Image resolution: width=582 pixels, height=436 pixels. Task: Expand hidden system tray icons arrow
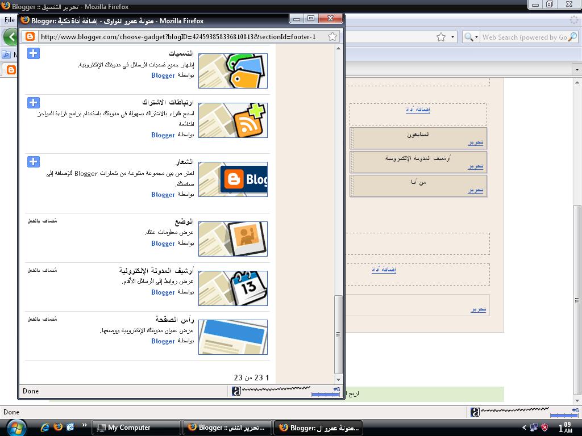point(524,427)
